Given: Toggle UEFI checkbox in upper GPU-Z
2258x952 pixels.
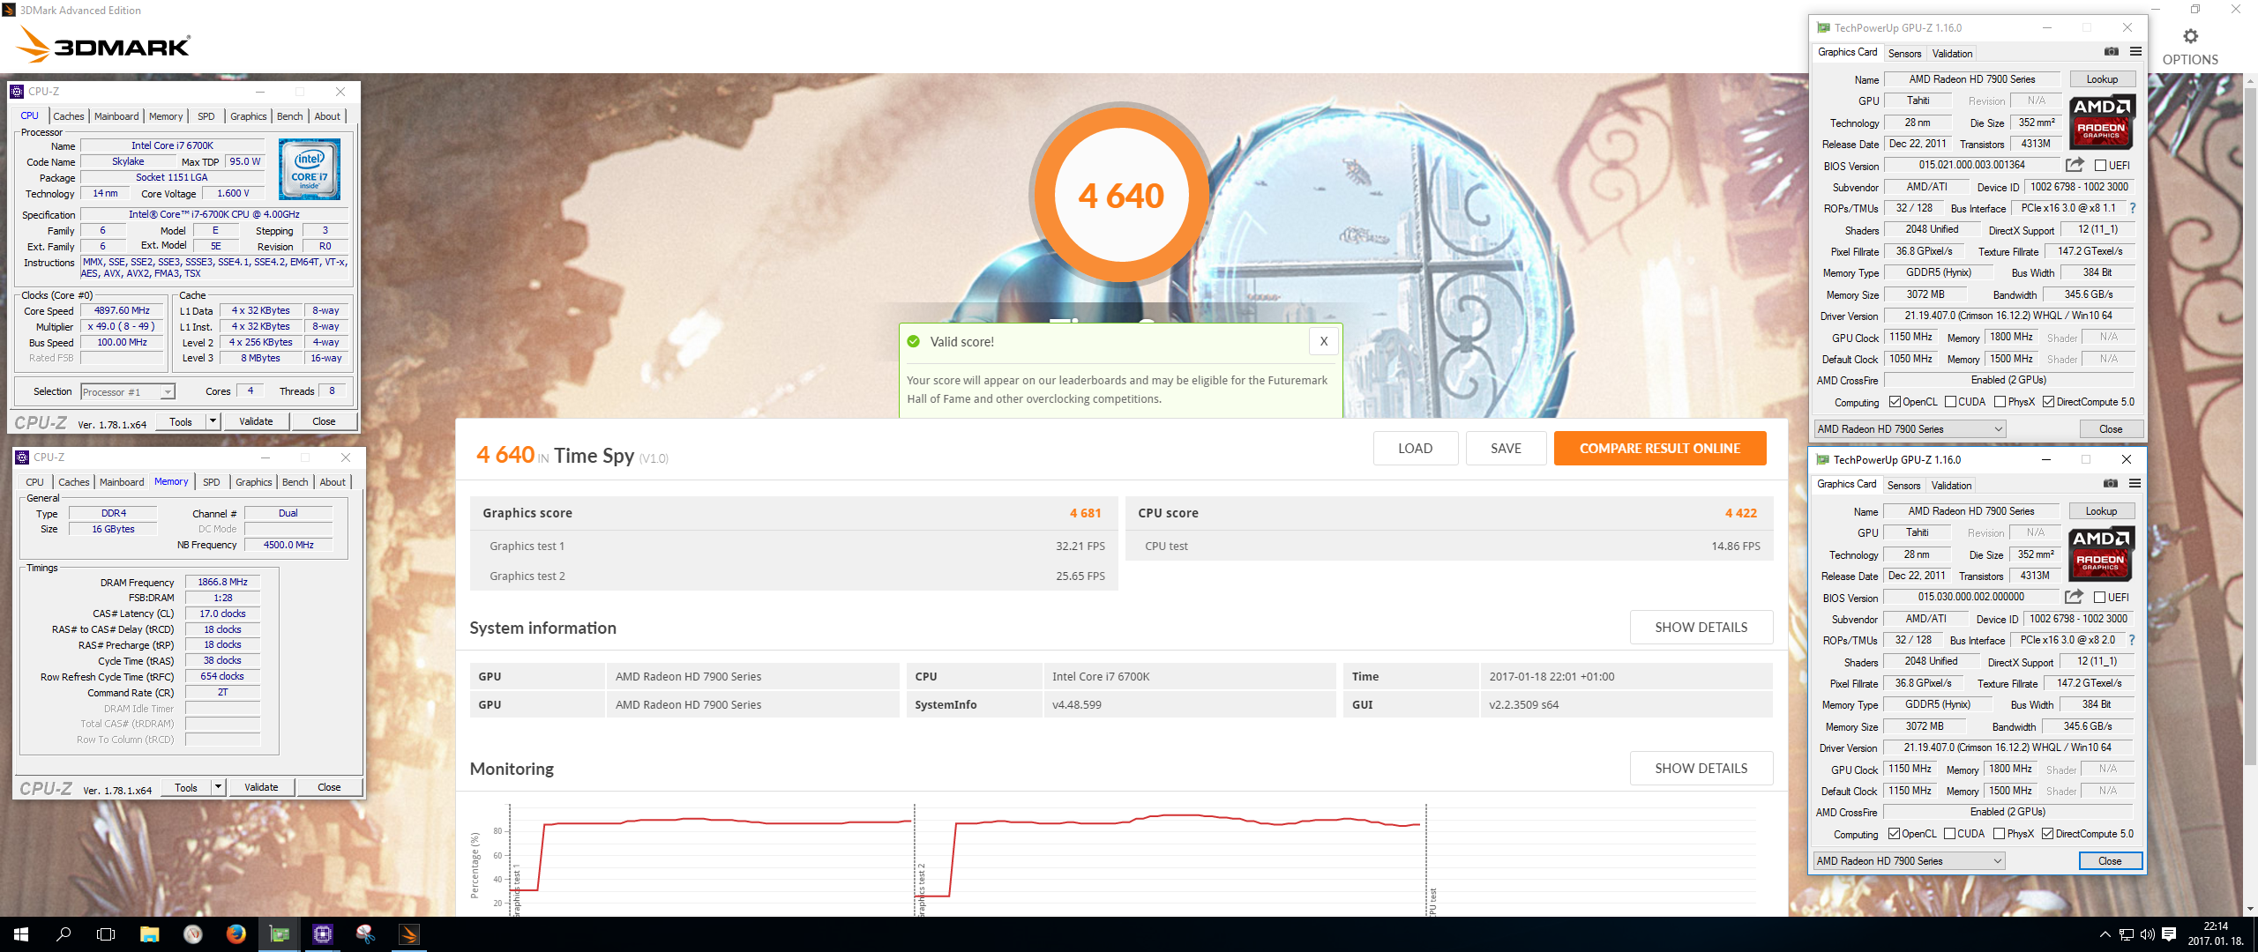Looking at the screenshot, I should [2101, 166].
